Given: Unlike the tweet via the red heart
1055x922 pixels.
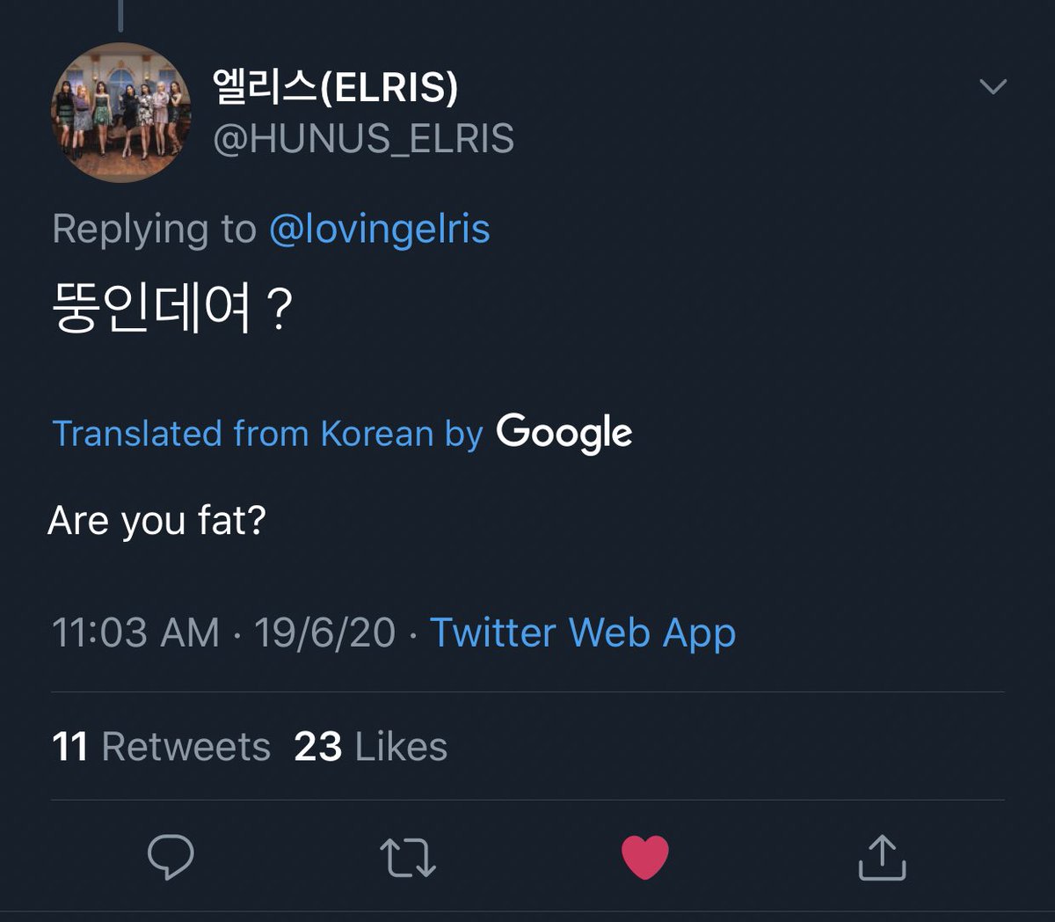Looking at the screenshot, I should [645, 858].
